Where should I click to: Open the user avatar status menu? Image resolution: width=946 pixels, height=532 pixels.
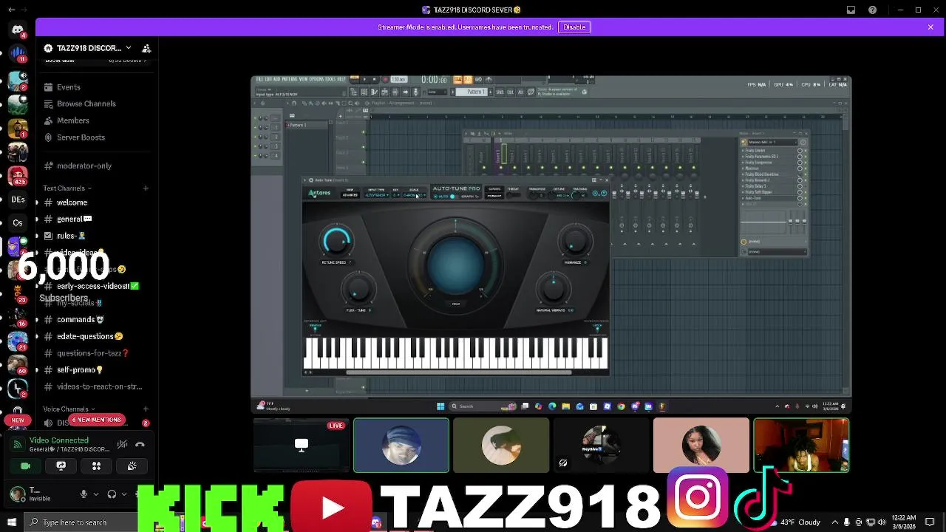pos(18,494)
